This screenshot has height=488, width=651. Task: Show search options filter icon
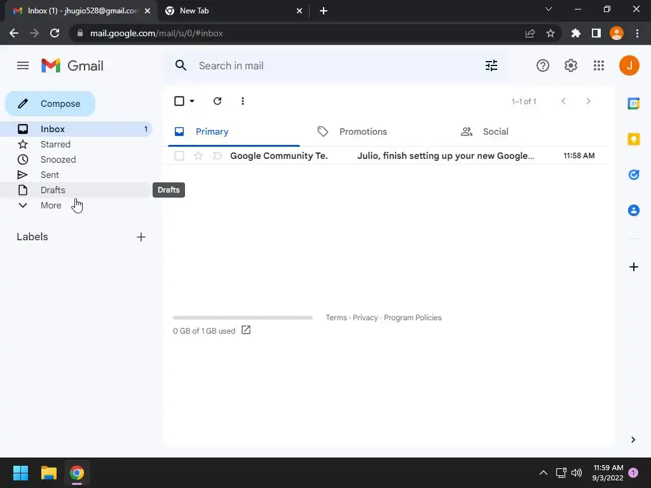coord(491,65)
